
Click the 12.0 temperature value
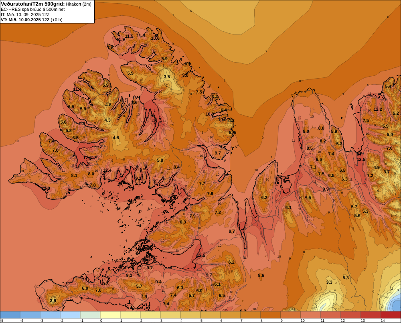[x=46, y=189]
